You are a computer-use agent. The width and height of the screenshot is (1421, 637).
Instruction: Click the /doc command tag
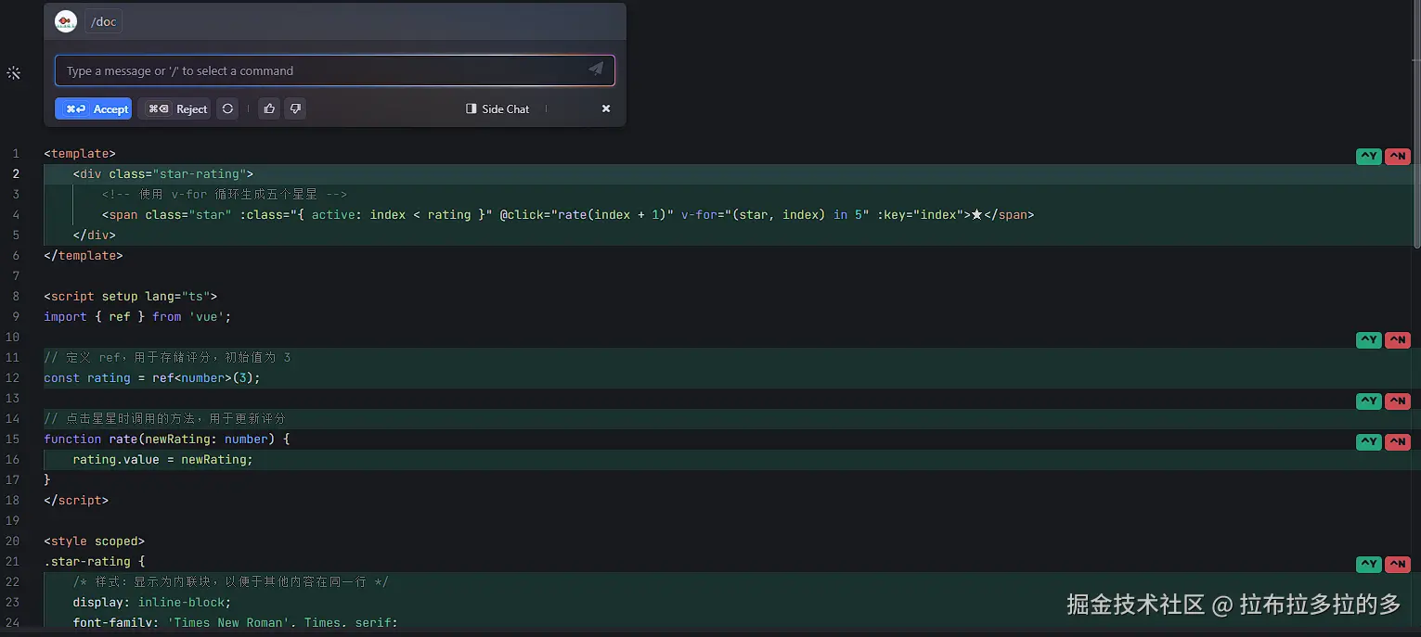click(x=104, y=21)
